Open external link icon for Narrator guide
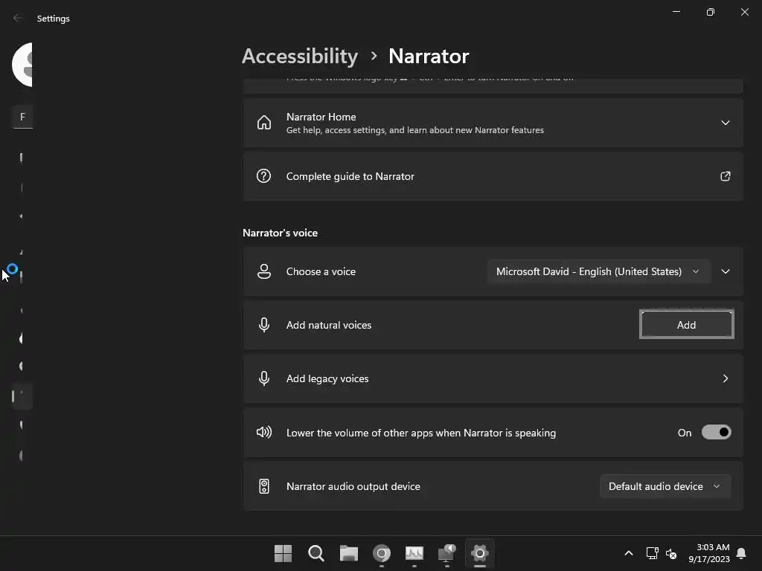This screenshot has width=762, height=571. (x=725, y=176)
